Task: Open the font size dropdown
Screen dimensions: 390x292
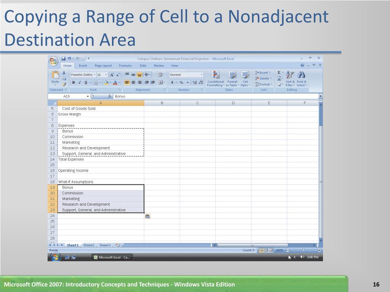Action: [x=106, y=75]
